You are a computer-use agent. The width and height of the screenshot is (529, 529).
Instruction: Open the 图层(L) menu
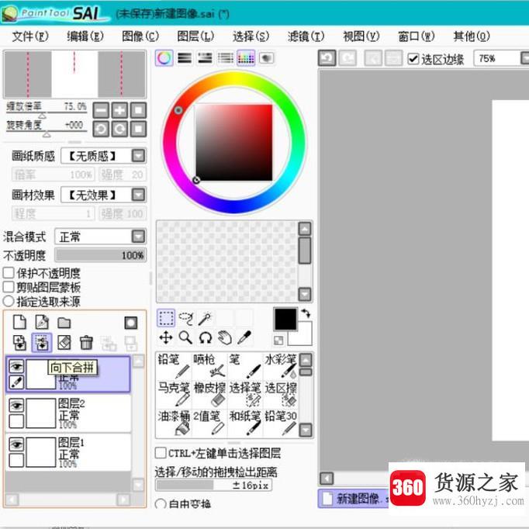tap(195, 36)
